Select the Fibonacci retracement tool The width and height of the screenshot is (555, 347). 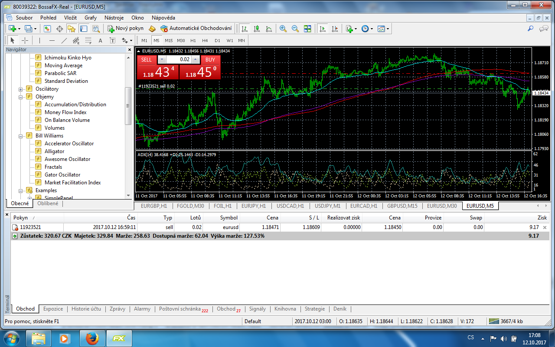click(x=88, y=40)
